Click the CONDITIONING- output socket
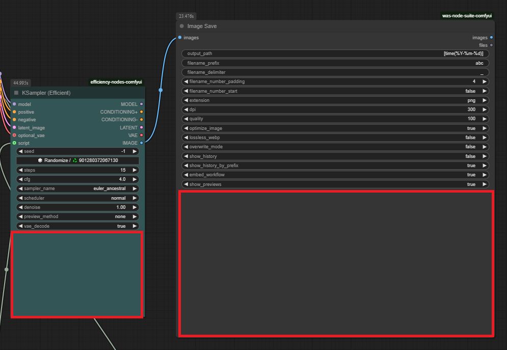Screen dimensions: 507x350 tap(141, 120)
